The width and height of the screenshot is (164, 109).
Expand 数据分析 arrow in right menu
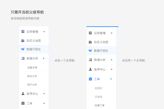(112, 60)
